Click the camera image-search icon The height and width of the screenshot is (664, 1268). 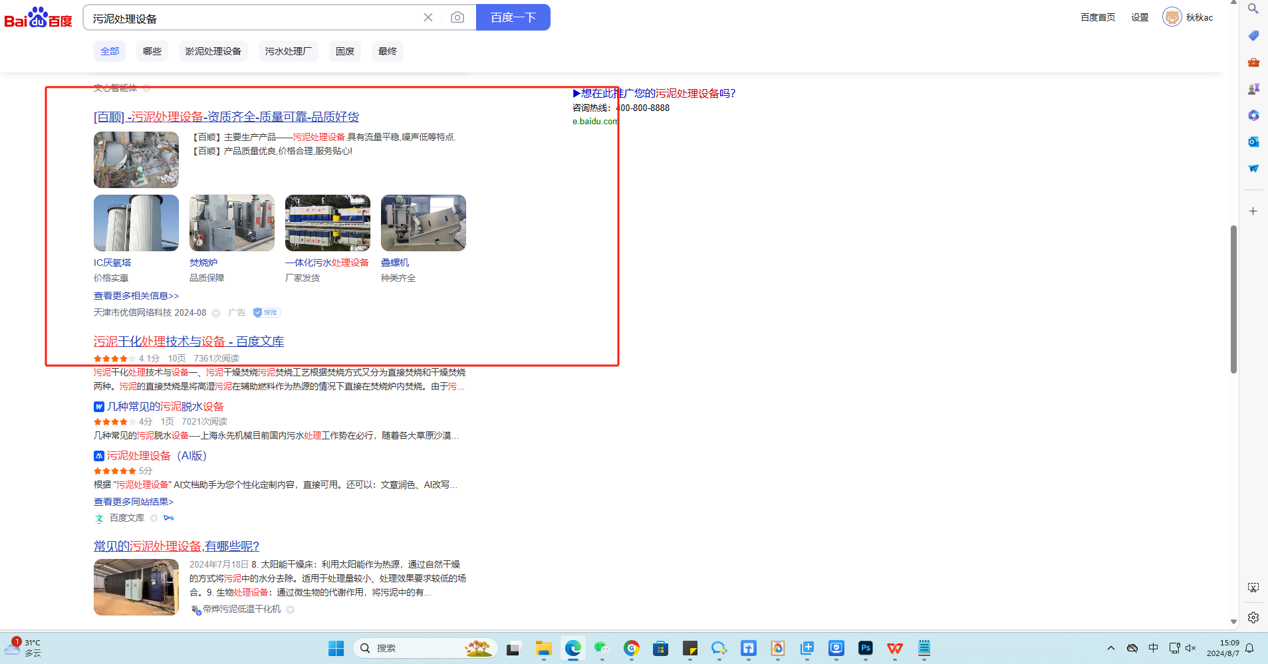click(x=457, y=17)
